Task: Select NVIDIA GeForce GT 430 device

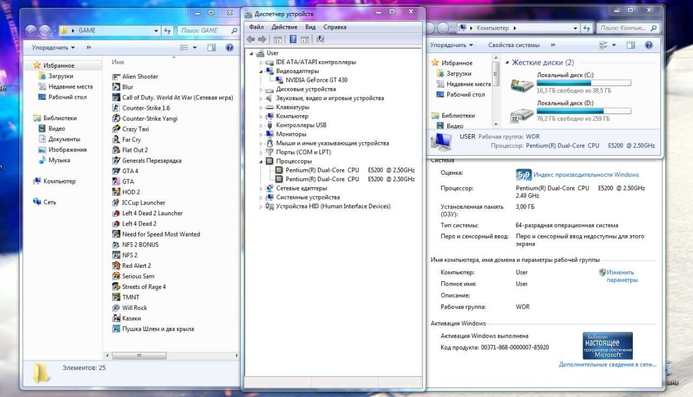Action: click(317, 80)
